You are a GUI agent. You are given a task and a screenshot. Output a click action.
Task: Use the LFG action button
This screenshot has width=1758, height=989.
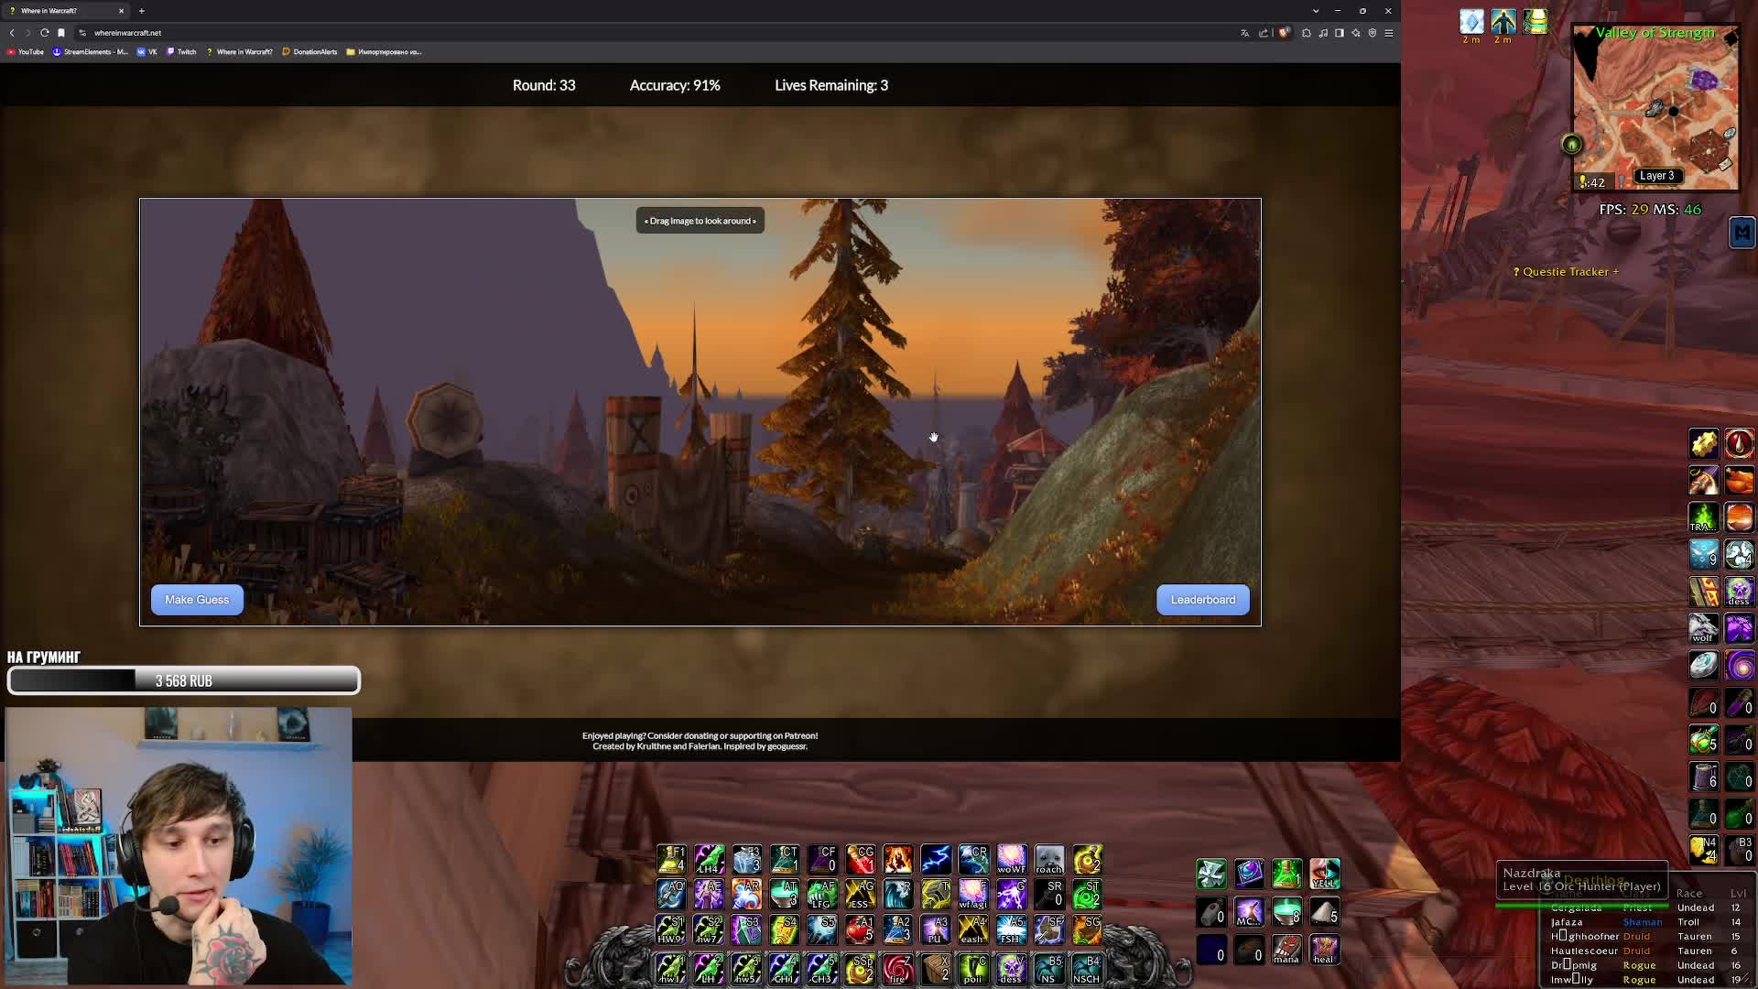pos(821,894)
